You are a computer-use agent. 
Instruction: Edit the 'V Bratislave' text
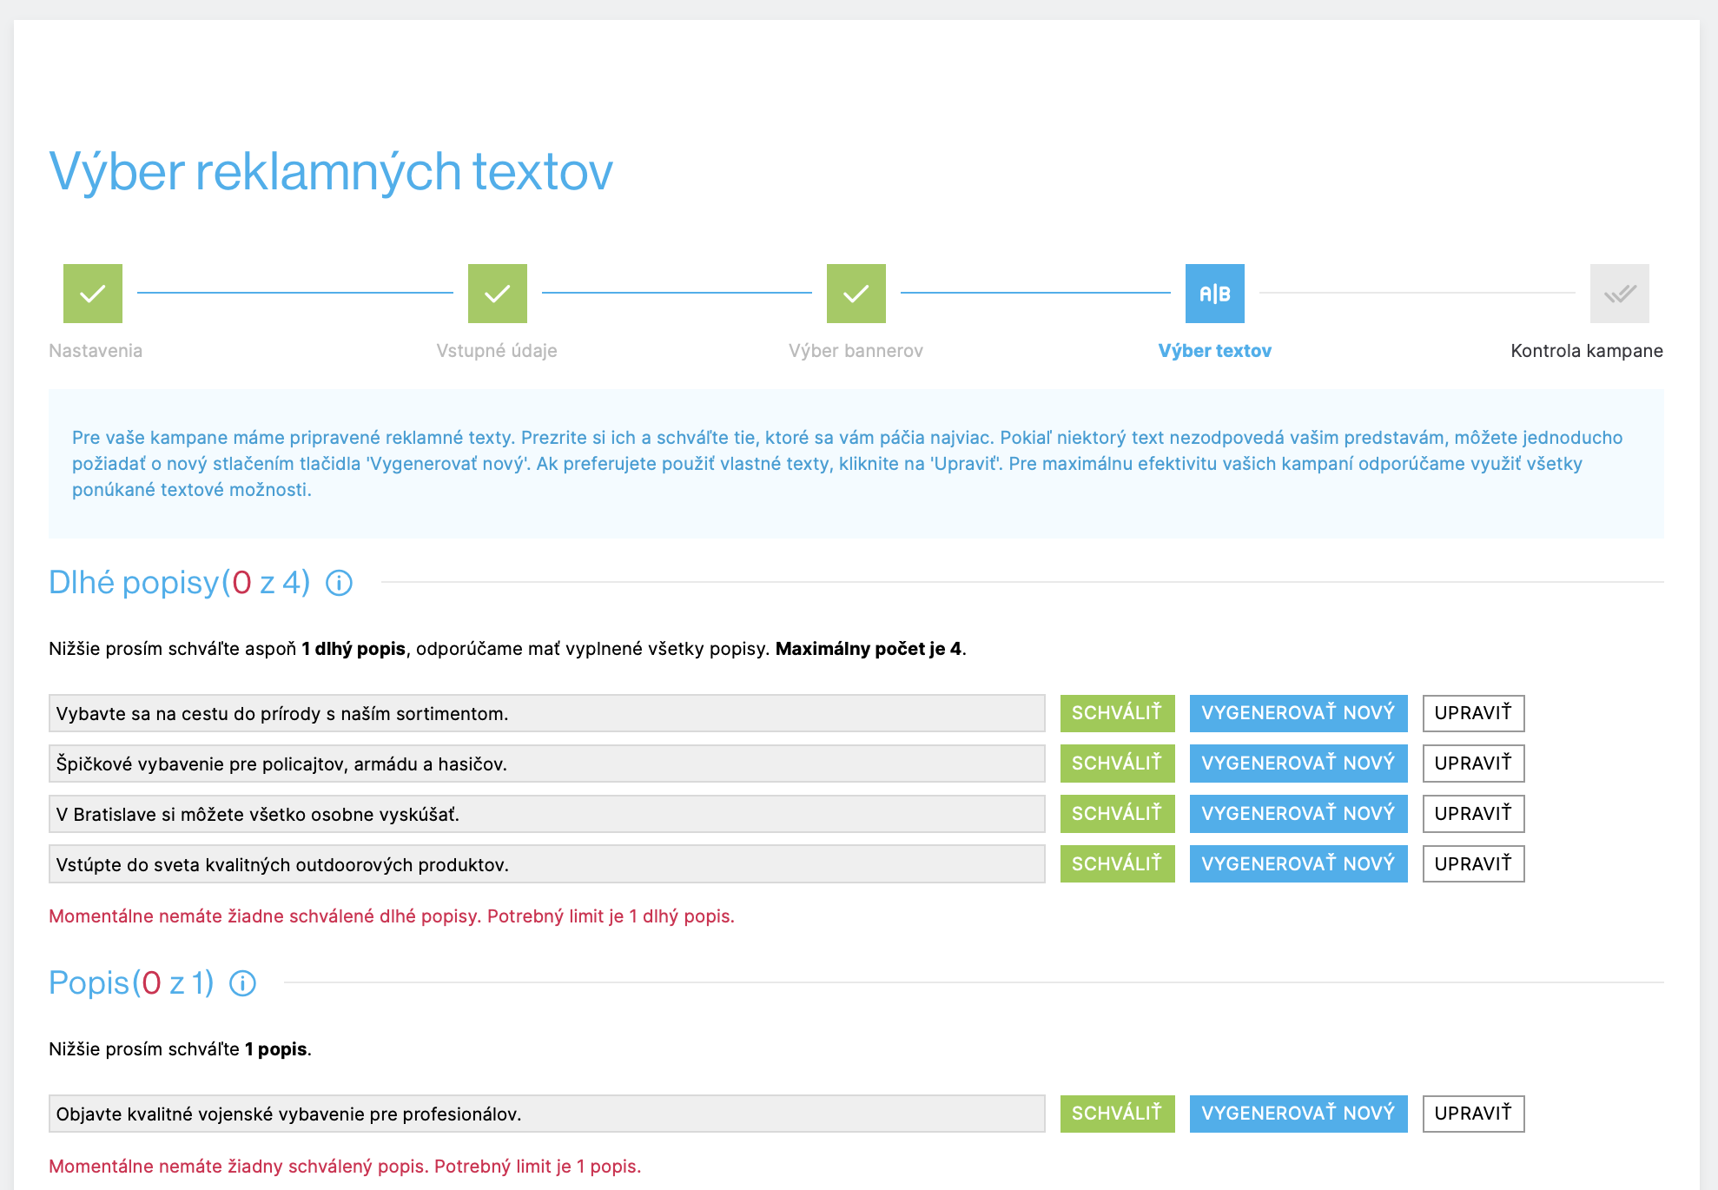click(x=1473, y=814)
